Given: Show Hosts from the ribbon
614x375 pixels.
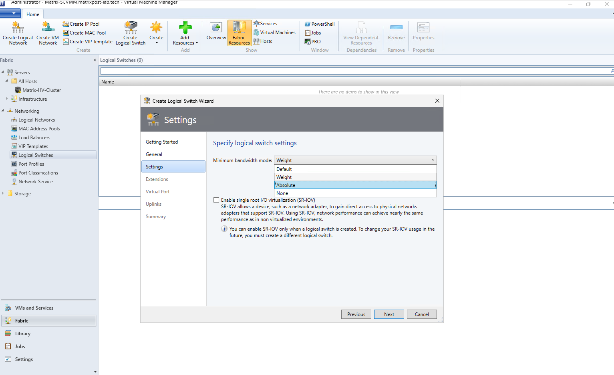Looking at the screenshot, I should pyautogui.click(x=263, y=41).
